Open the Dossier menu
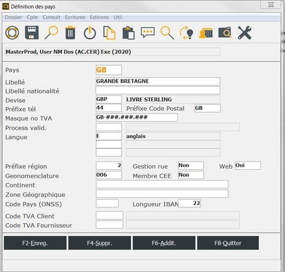This screenshot has height=272, width=285. [13, 17]
